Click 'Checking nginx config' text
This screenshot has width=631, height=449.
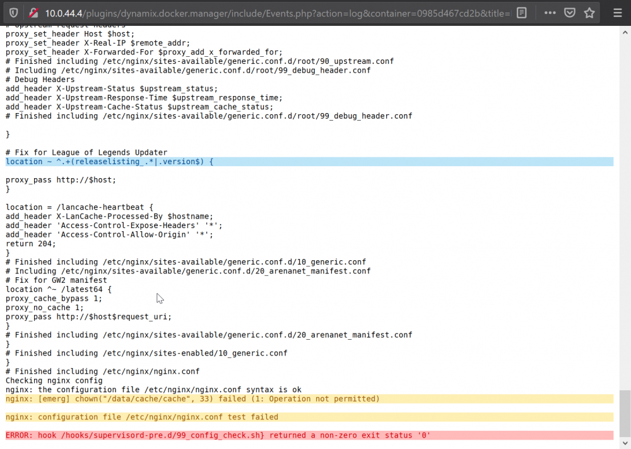(54, 381)
